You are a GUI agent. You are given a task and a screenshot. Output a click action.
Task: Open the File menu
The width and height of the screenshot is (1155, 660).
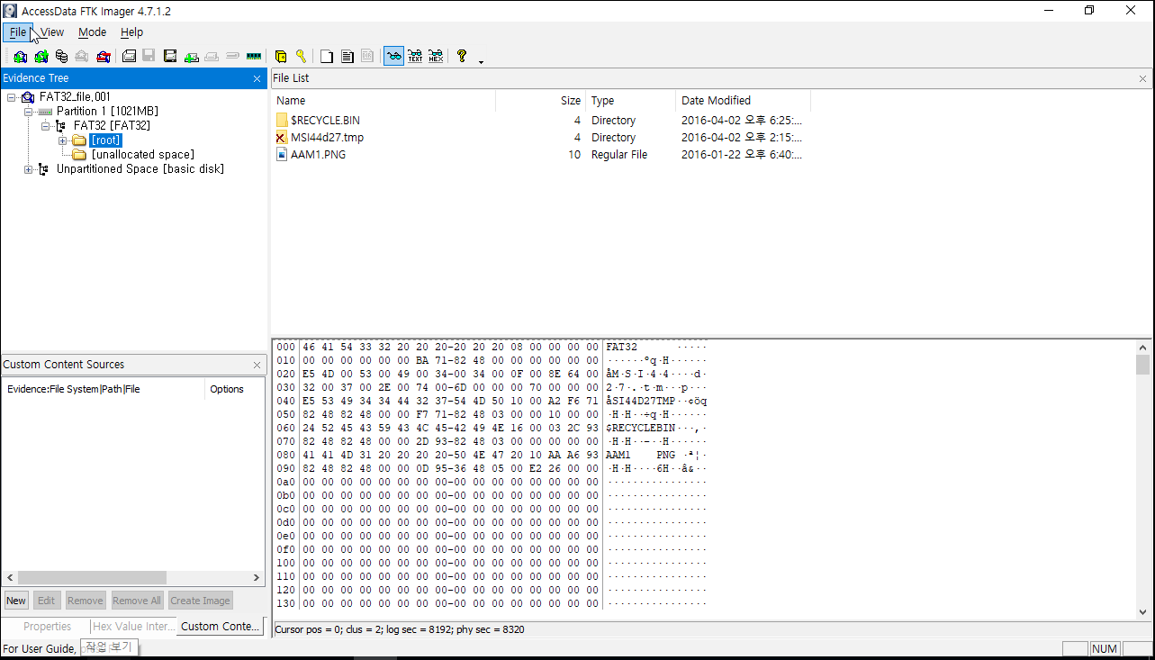[18, 32]
